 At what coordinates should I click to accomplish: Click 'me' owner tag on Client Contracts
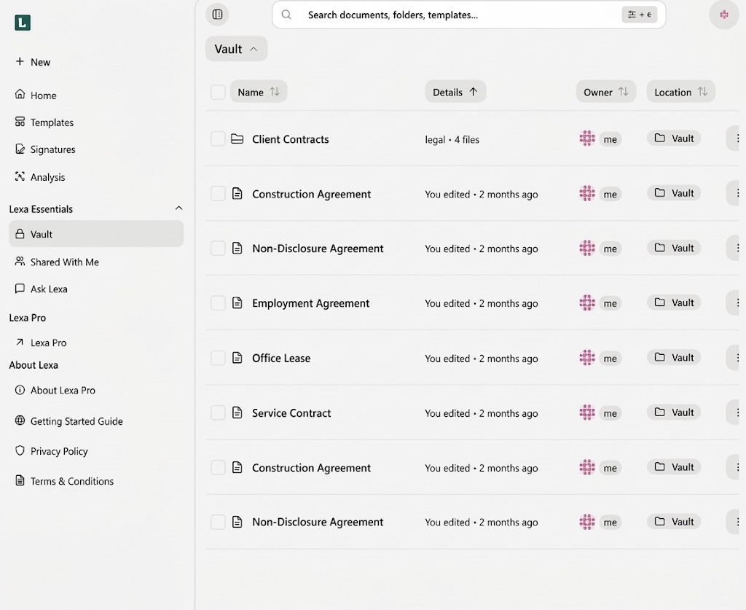tap(610, 139)
